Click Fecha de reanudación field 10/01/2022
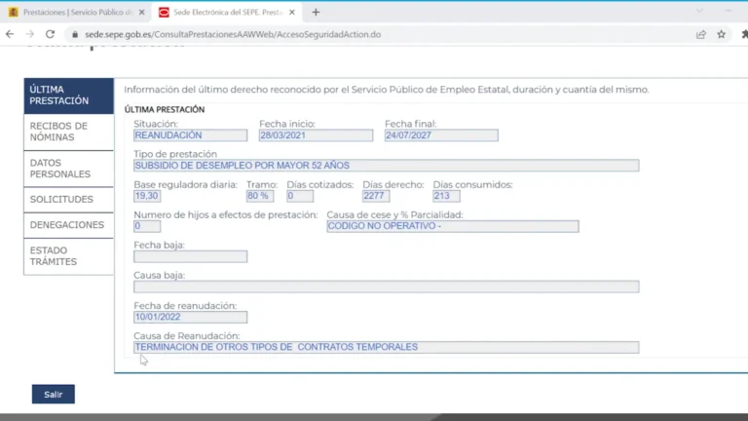Image resolution: width=748 pixels, height=421 pixels. tap(190, 317)
